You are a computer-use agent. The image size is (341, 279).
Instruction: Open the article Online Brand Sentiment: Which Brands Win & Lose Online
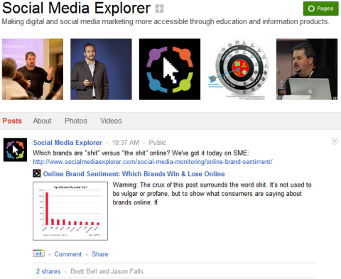(x=134, y=174)
